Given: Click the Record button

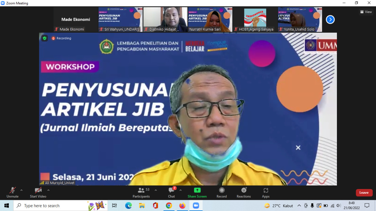Looking at the screenshot, I should pyautogui.click(x=222, y=193).
